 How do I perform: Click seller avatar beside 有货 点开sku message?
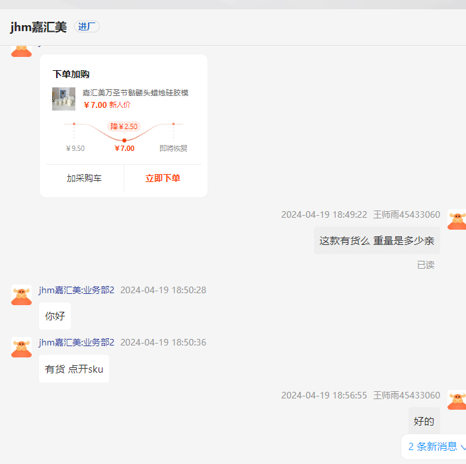pyautogui.click(x=21, y=348)
